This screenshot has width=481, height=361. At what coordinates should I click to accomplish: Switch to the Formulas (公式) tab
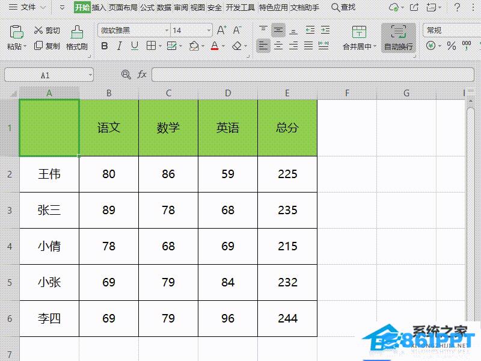147,7
